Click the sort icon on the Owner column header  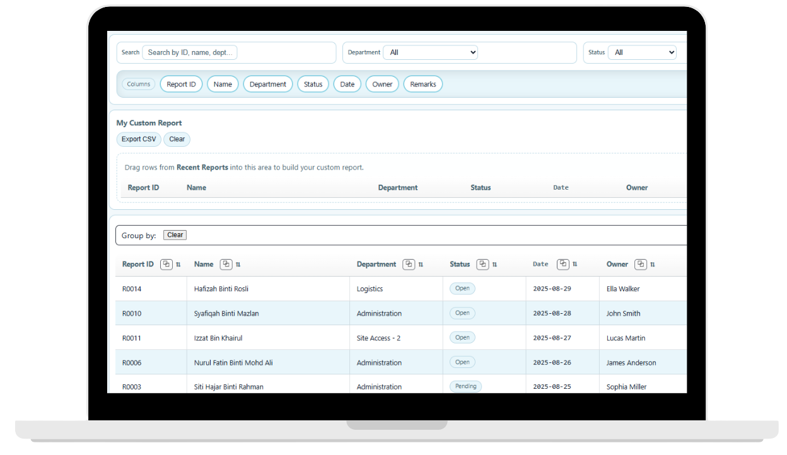pos(653,264)
